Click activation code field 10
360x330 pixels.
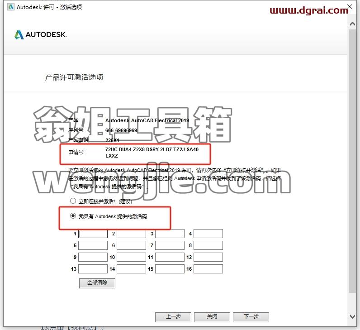pyautogui.click(x=131, y=257)
